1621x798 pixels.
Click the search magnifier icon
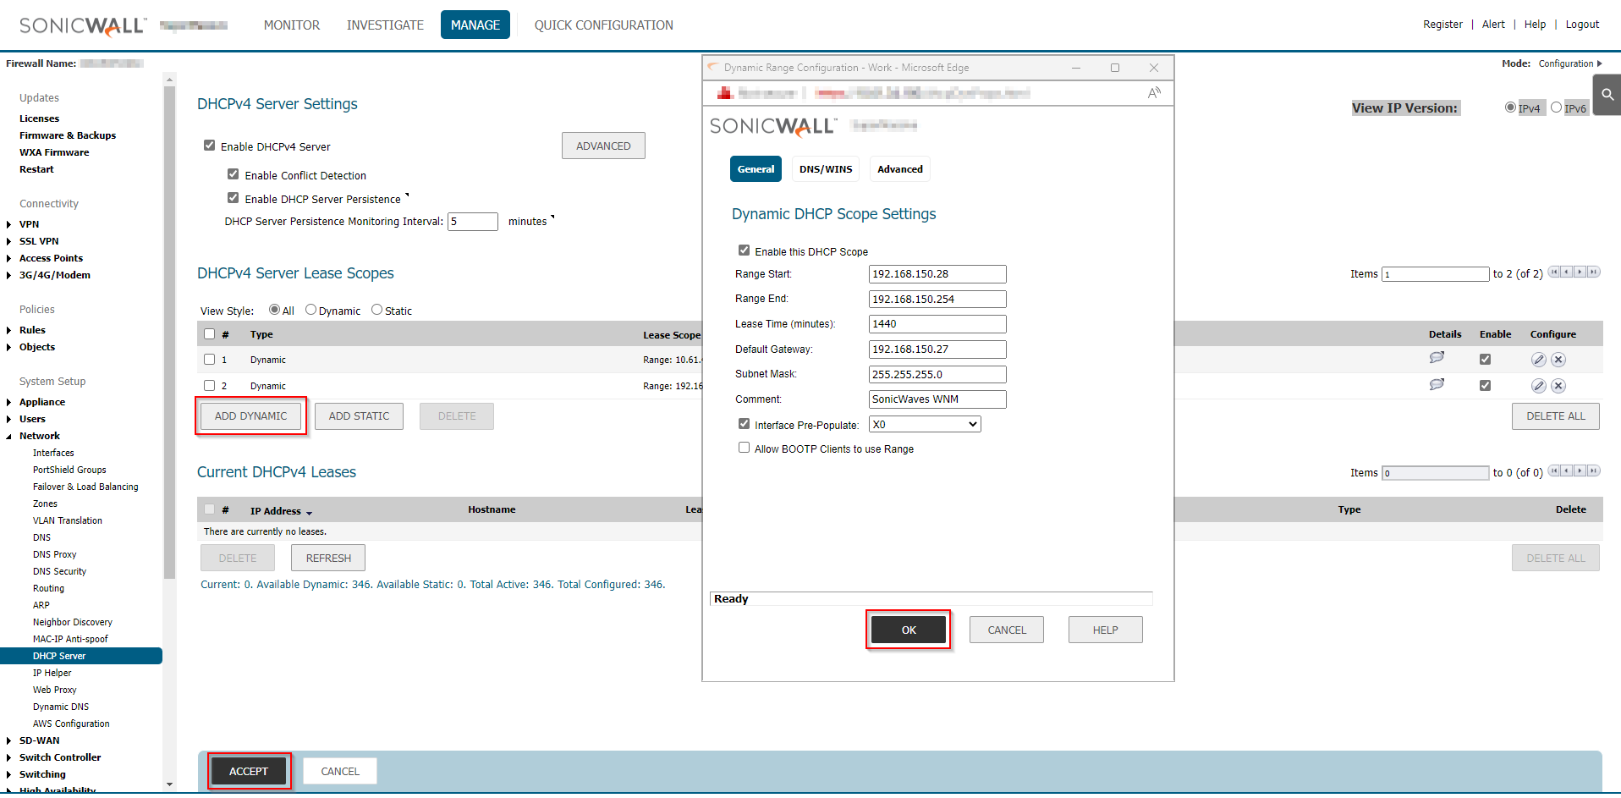tap(1607, 95)
